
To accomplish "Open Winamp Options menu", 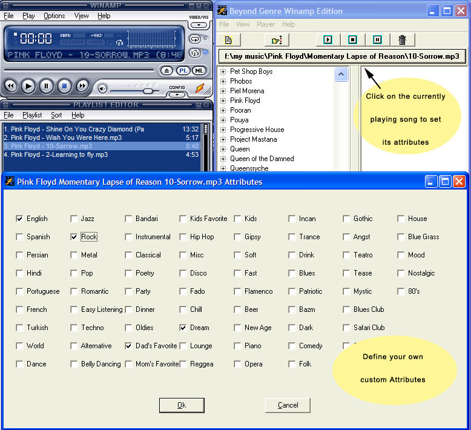I will click(x=54, y=16).
